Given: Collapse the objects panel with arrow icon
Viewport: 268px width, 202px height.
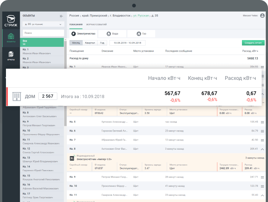Looking at the screenshot, I should (61, 16).
